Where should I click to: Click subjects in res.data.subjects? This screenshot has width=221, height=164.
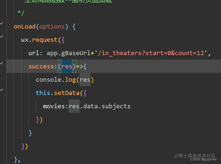[x=116, y=106]
